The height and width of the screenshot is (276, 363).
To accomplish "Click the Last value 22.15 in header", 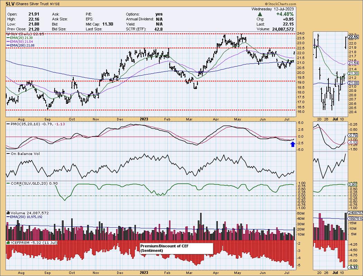I will (x=288, y=24).
